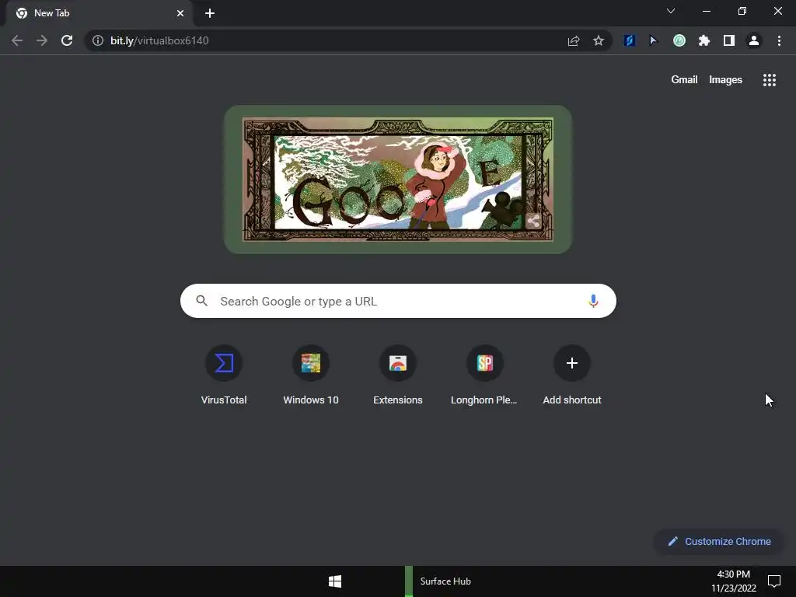
Task: Select the New Tab tab
Action: coord(99,13)
